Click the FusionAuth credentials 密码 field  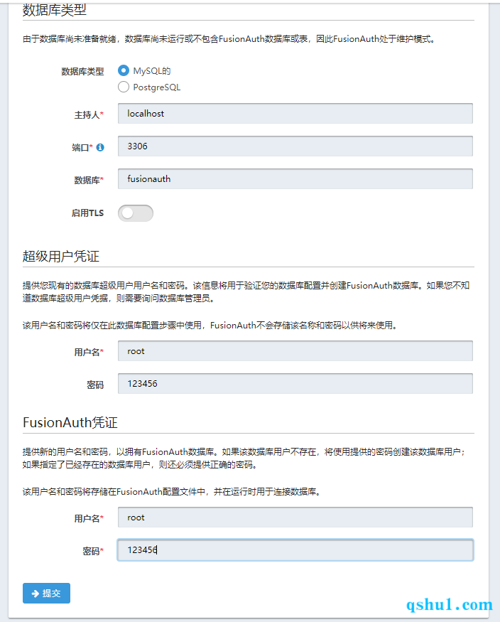point(295,549)
